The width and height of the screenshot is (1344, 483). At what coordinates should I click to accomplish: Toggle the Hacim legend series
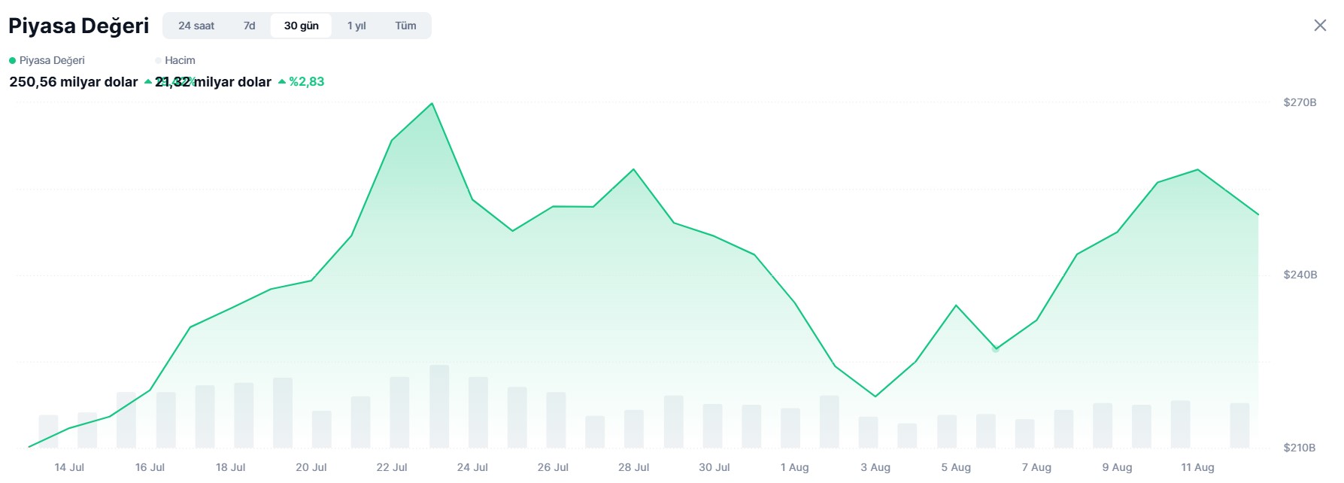[175, 60]
